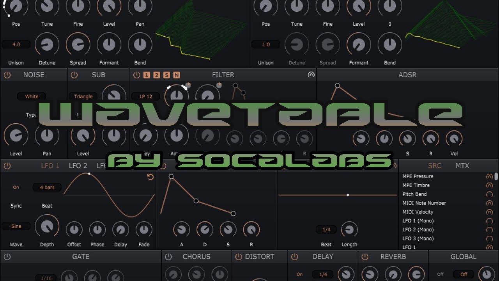Click the modulation icon beside MPE Pressure
This screenshot has width=499, height=281.
490,176
